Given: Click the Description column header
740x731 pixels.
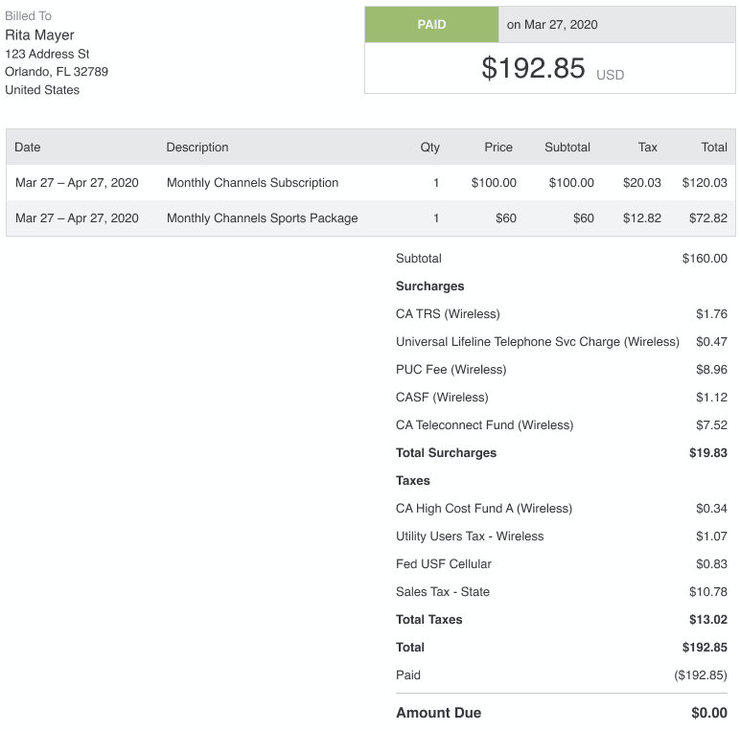Looking at the screenshot, I should point(197,148).
